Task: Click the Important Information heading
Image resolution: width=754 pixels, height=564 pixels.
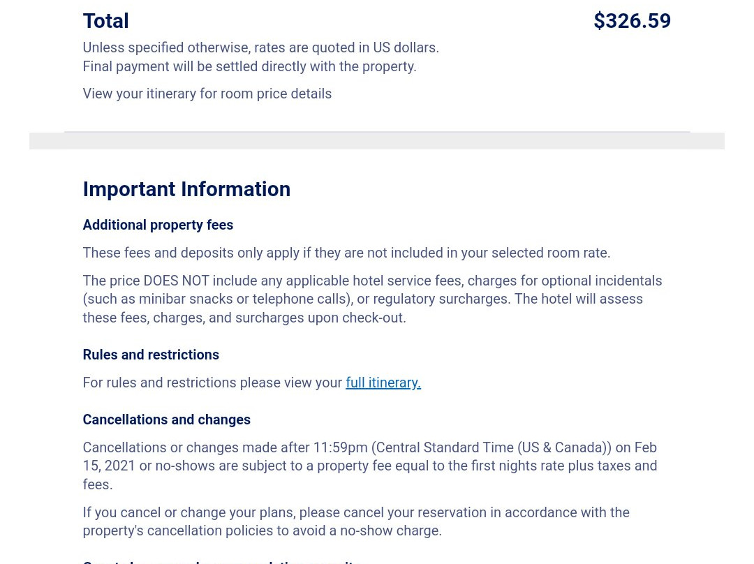Action: tap(186, 189)
